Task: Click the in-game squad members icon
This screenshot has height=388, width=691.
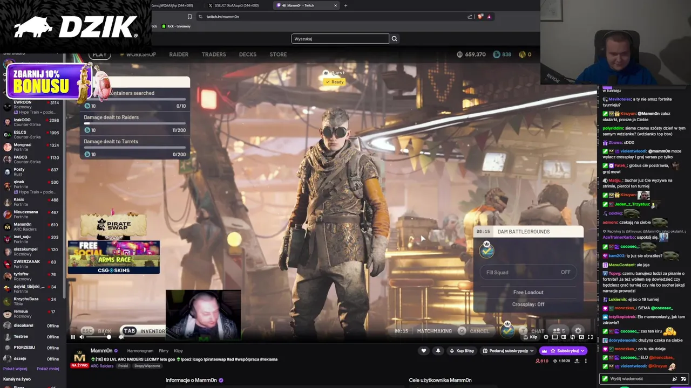Action: (558, 331)
